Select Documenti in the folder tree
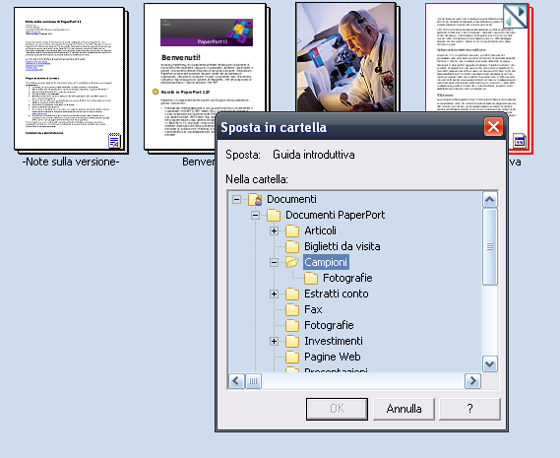The width and height of the screenshot is (560, 458). (x=292, y=199)
